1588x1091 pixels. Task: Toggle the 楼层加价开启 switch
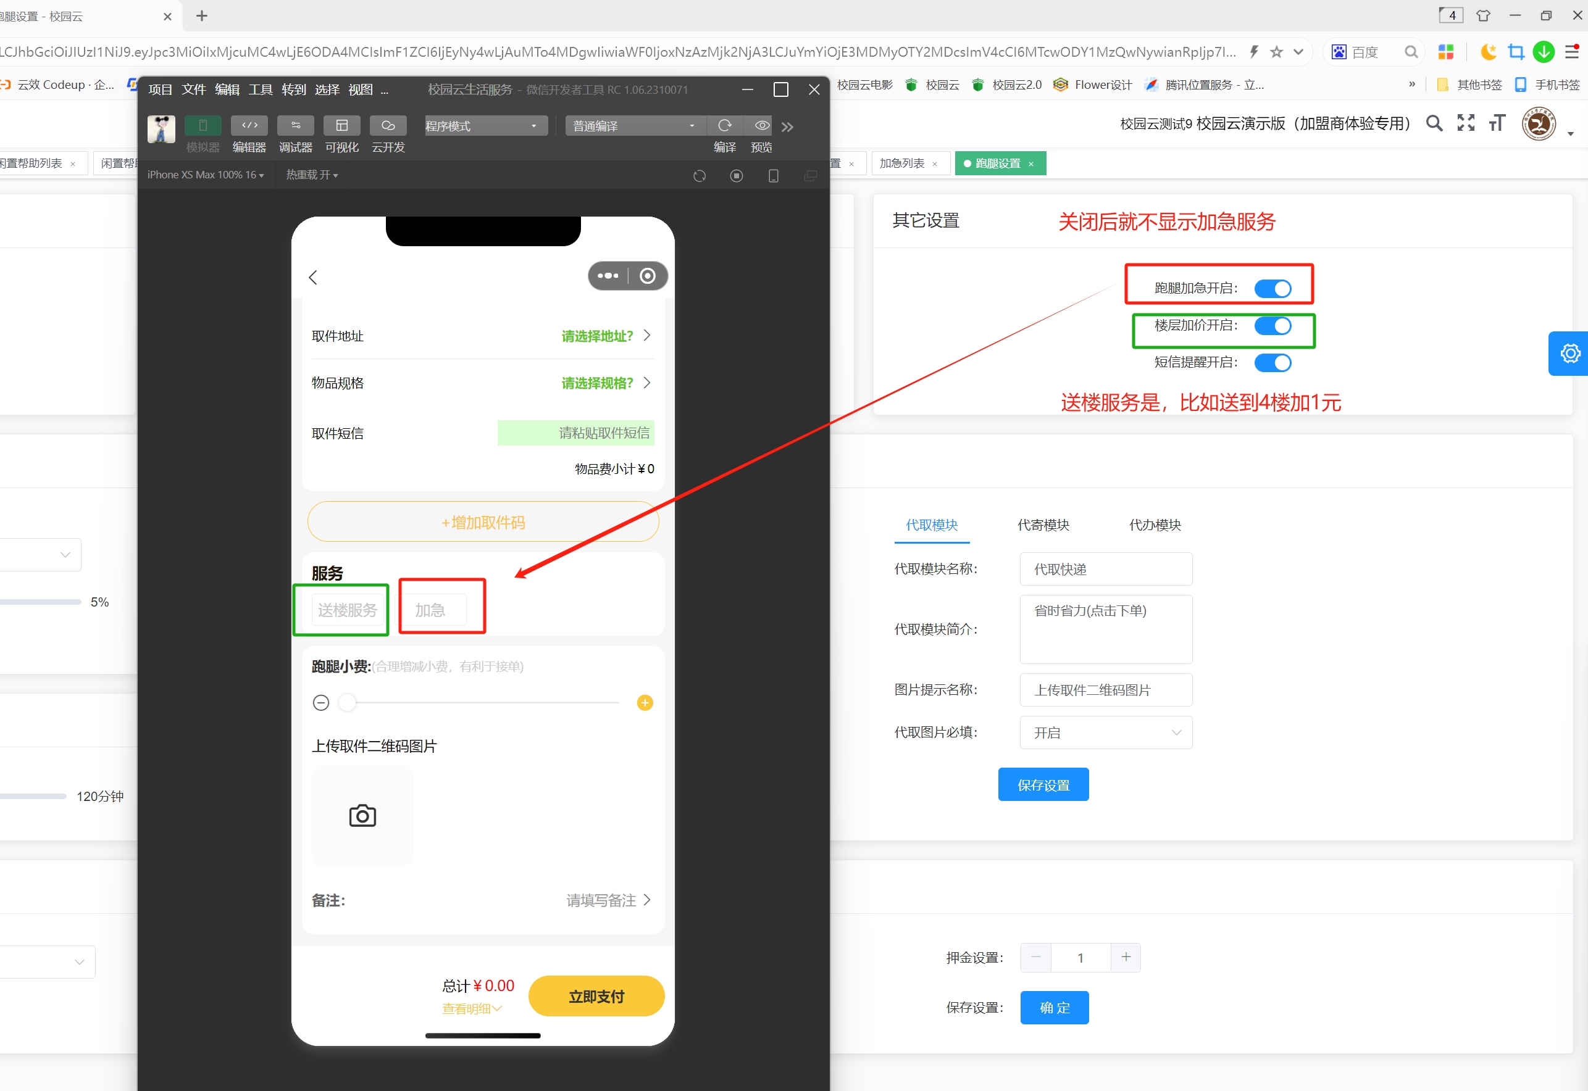pyautogui.click(x=1272, y=325)
